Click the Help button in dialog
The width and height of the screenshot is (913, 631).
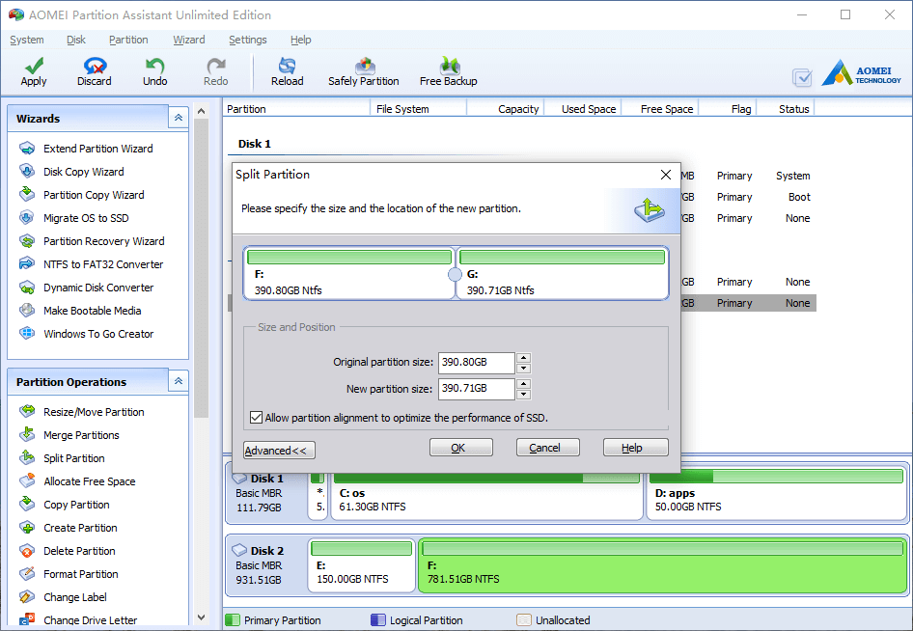click(635, 448)
